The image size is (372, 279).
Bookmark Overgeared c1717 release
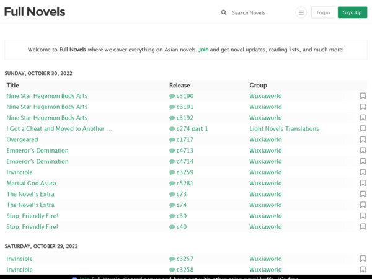[363, 139]
